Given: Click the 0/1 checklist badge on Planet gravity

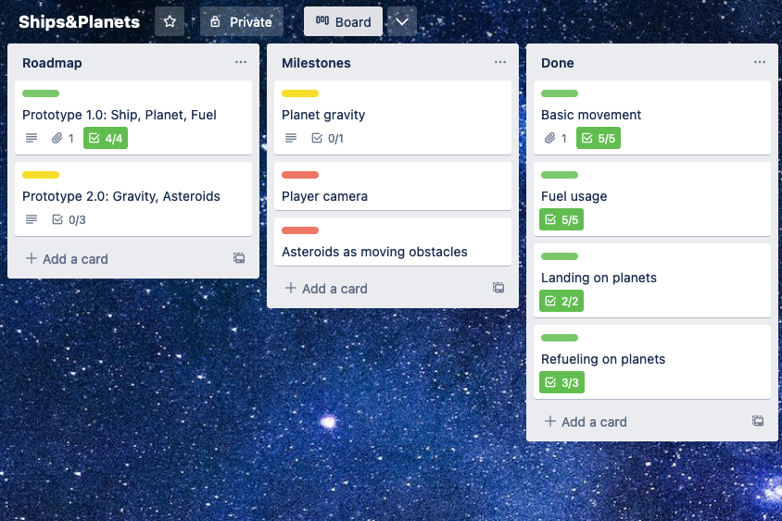Looking at the screenshot, I should (x=327, y=138).
